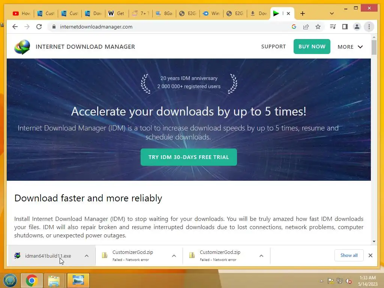Click the padlock site info icon
The image size is (384, 288).
[54, 27]
